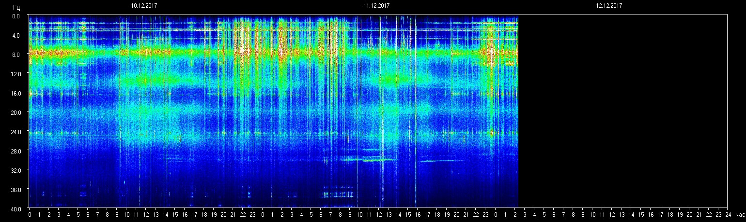Click the час time unit label

[740, 215]
